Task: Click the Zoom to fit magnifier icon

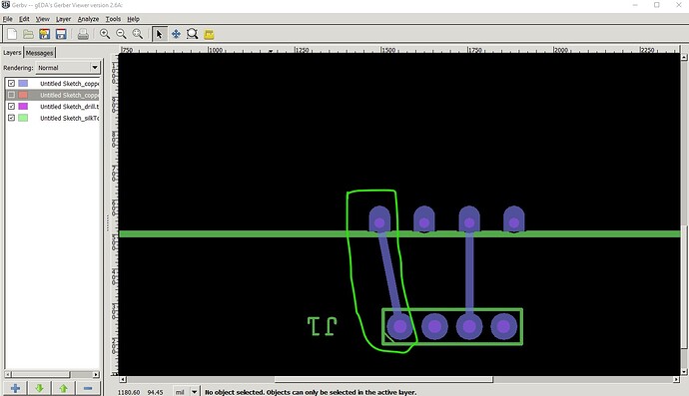Action: [x=138, y=34]
